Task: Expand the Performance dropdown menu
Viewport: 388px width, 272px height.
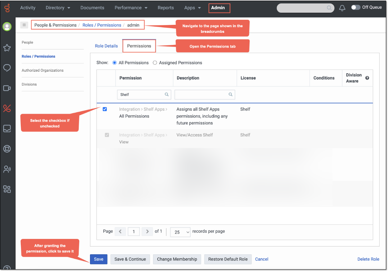Action: click(131, 8)
